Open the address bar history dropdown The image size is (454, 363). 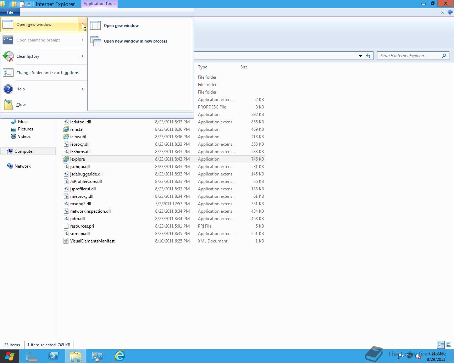(x=360, y=56)
